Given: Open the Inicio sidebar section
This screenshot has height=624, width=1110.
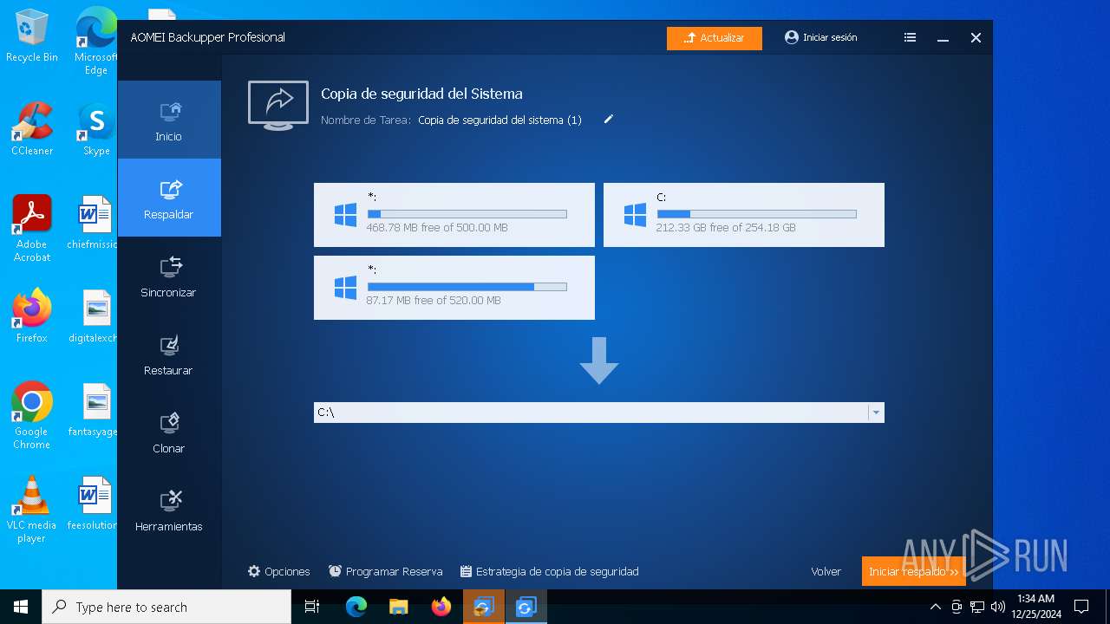Looking at the screenshot, I should tap(169, 120).
